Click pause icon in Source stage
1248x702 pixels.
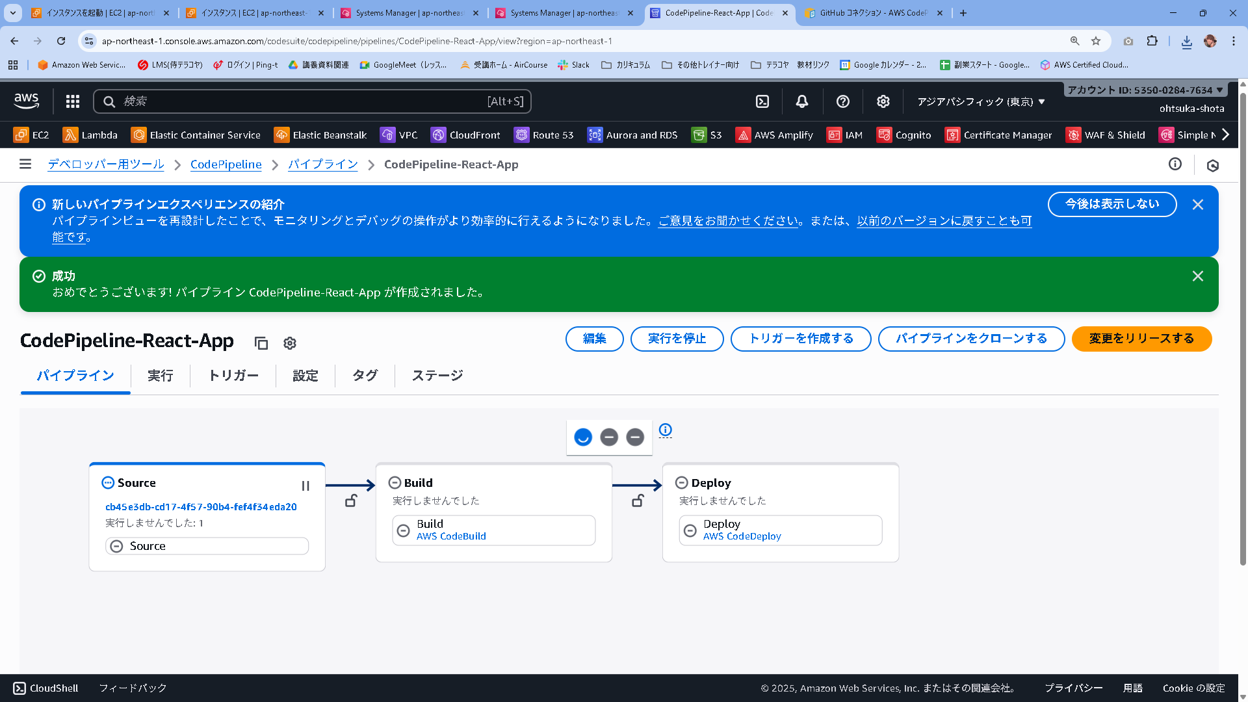305,486
